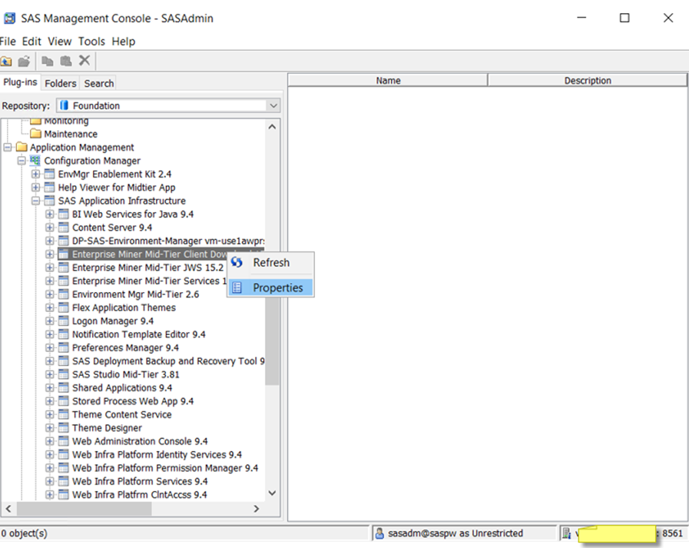
Task: Collapse SAS Application Infrastructure
Action: [36, 201]
